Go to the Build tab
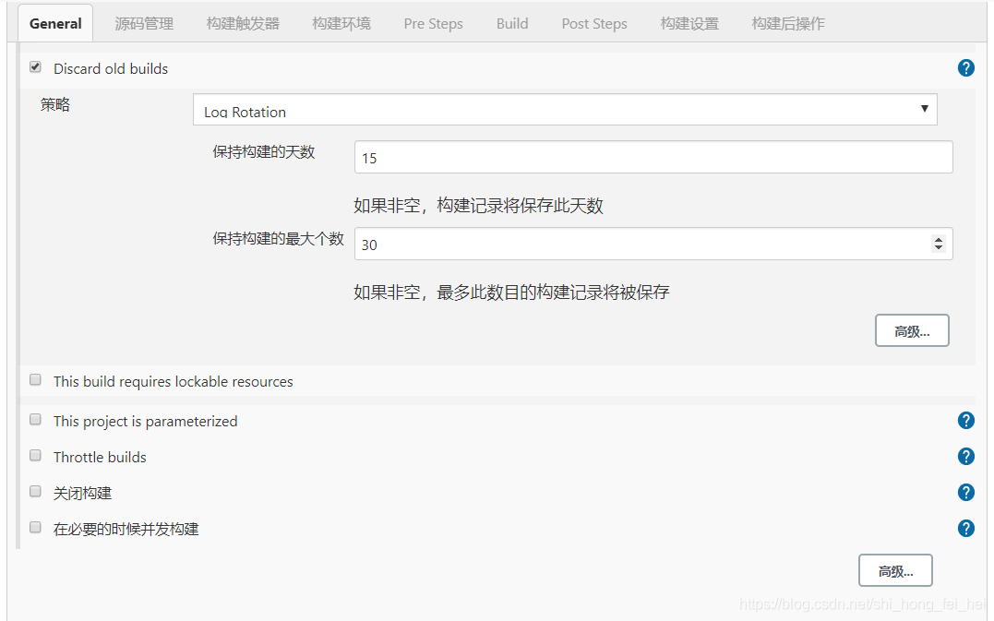 [x=511, y=23]
